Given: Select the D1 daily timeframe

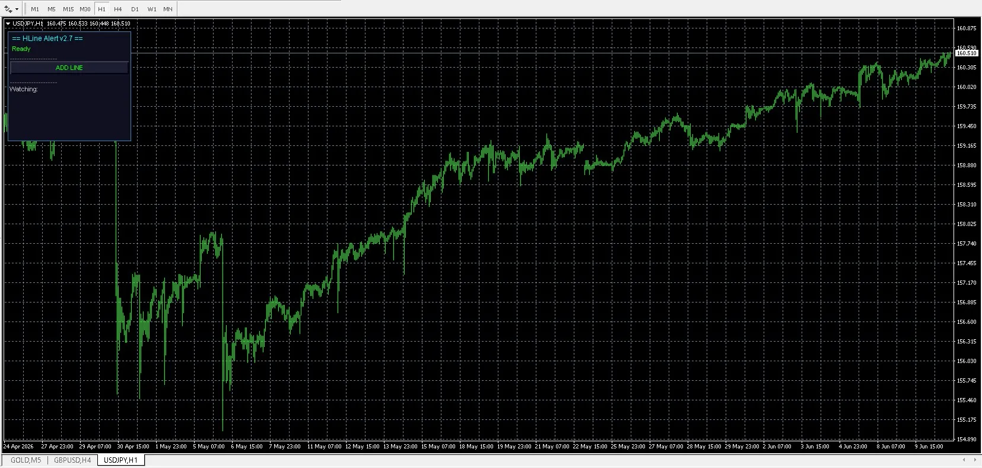Looking at the screenshot, I should click(x=135, y=9).
